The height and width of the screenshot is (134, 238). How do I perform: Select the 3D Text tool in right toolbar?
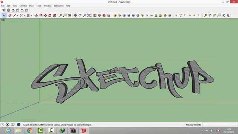228,15
